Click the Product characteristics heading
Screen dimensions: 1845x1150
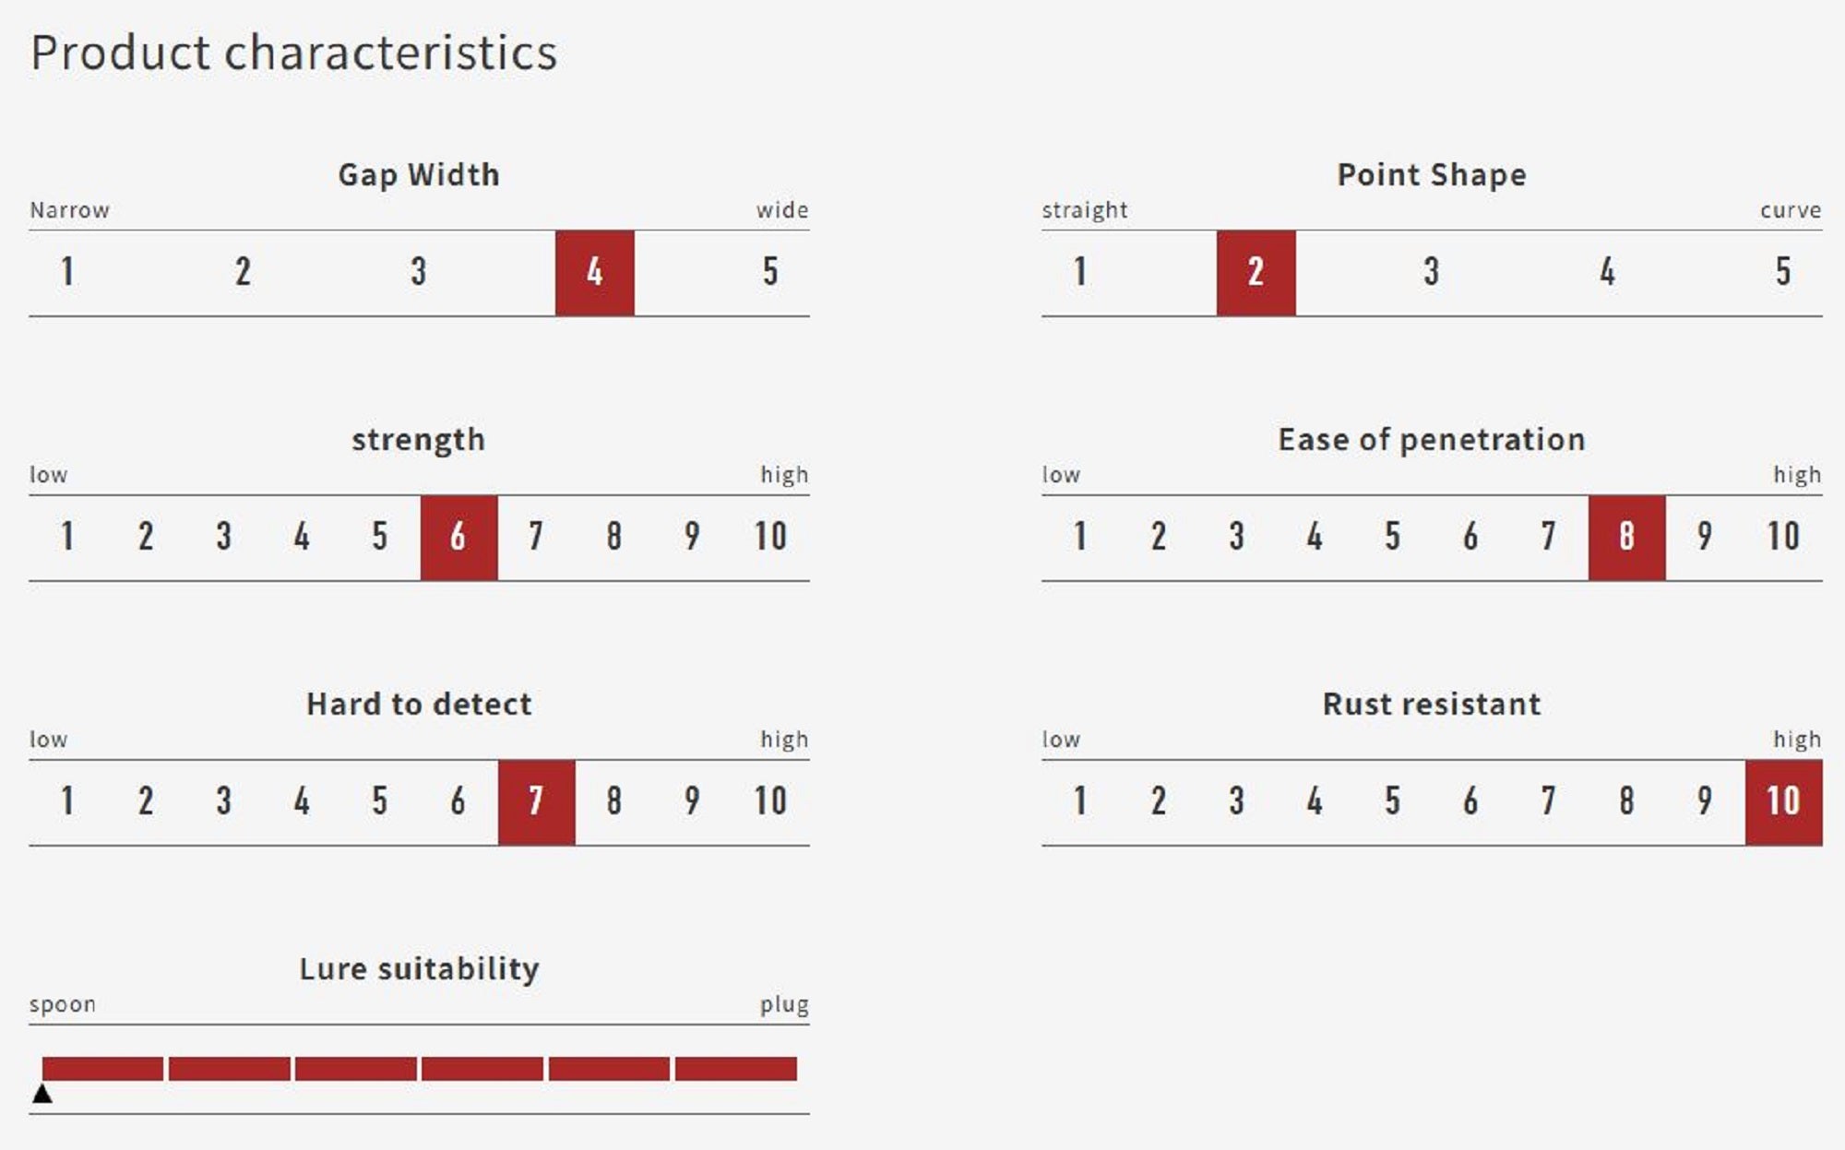click(x=293, y=53)
